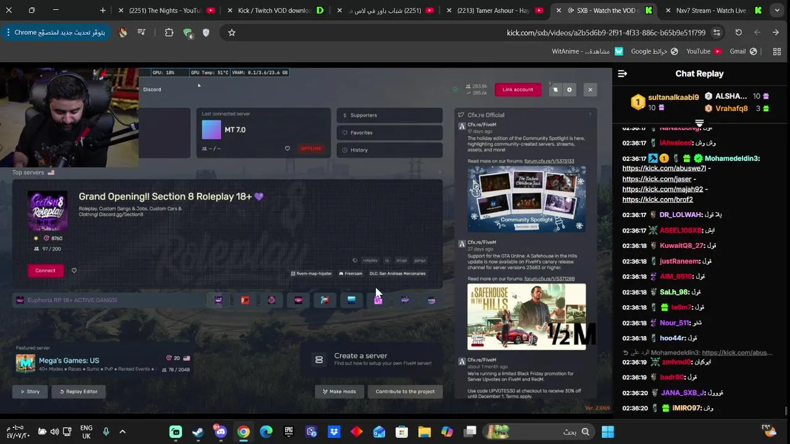The width and height of the screenshot is (790, 444).
Task: Select the first server icon in the server strip
Action: 218,300
